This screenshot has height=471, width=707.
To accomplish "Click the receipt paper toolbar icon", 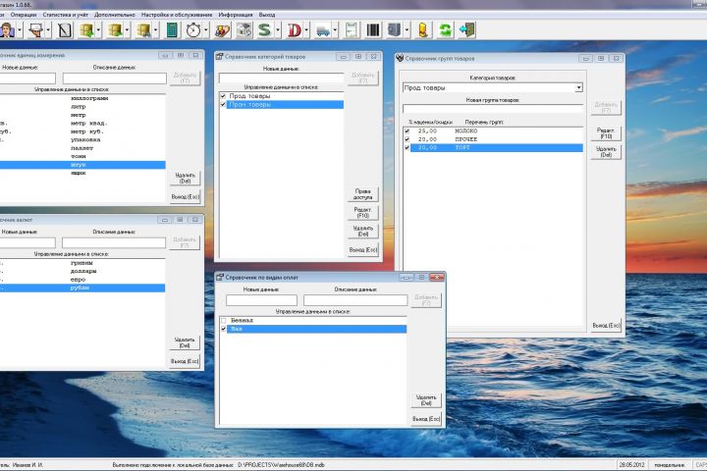I will (352, 30).
